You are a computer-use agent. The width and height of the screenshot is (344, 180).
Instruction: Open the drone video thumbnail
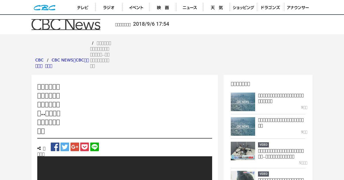pyautogui.click(x=243, y=151)
